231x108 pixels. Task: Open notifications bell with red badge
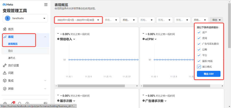coord(12,103)
